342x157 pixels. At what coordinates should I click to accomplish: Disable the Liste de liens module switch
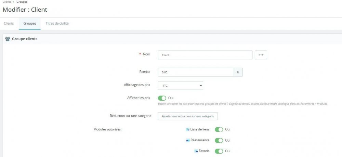pyautogui.click(x=219, y=130)
